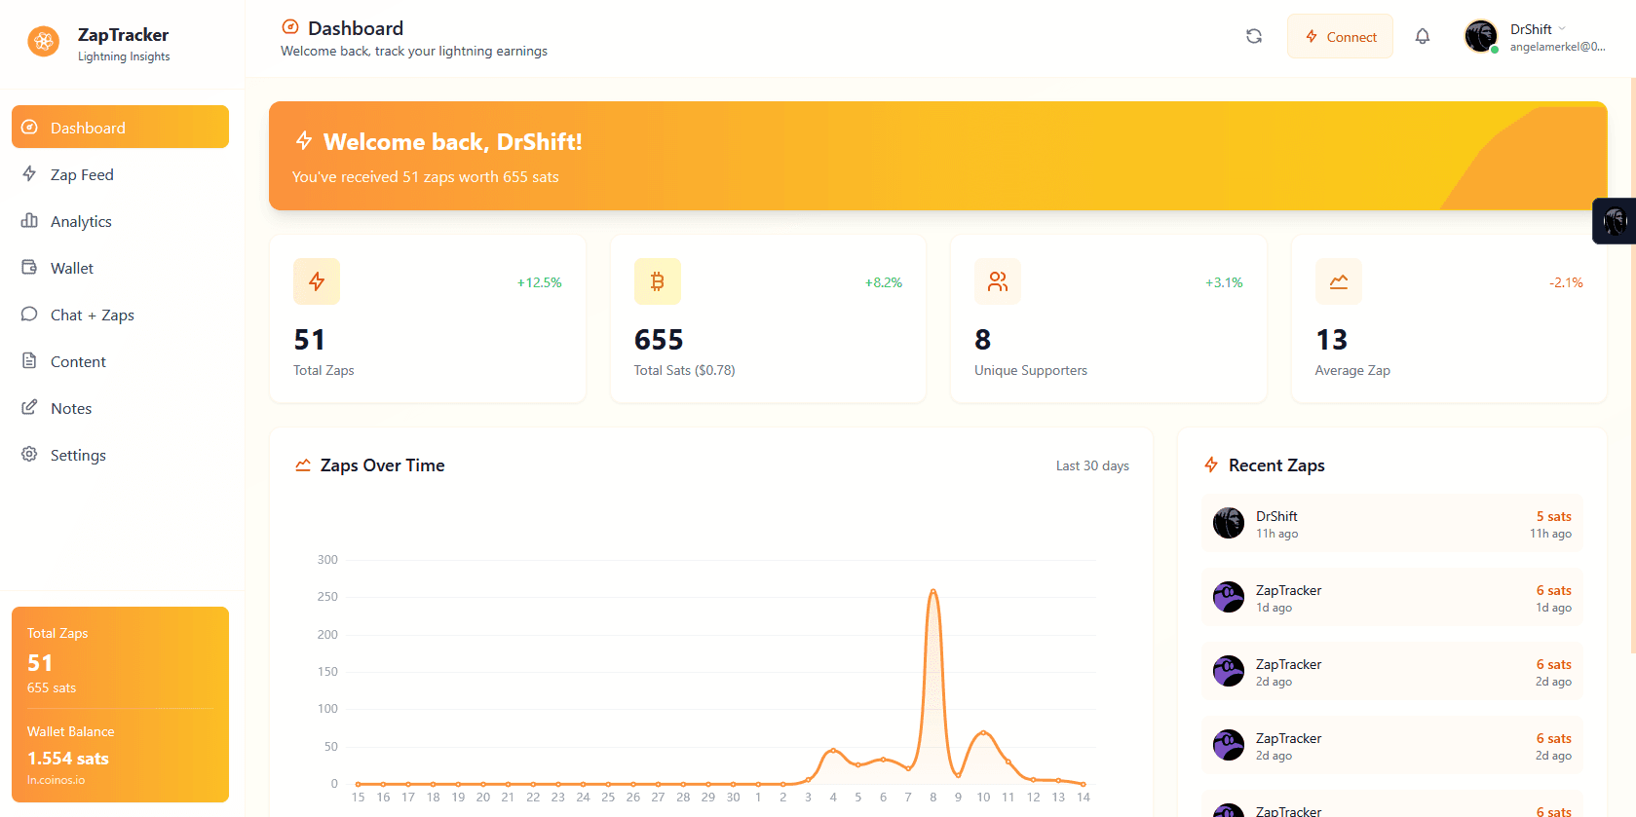Click the Total Zaps lightning icon
Screen dimensions: 1636x817
tap(317, 281)
